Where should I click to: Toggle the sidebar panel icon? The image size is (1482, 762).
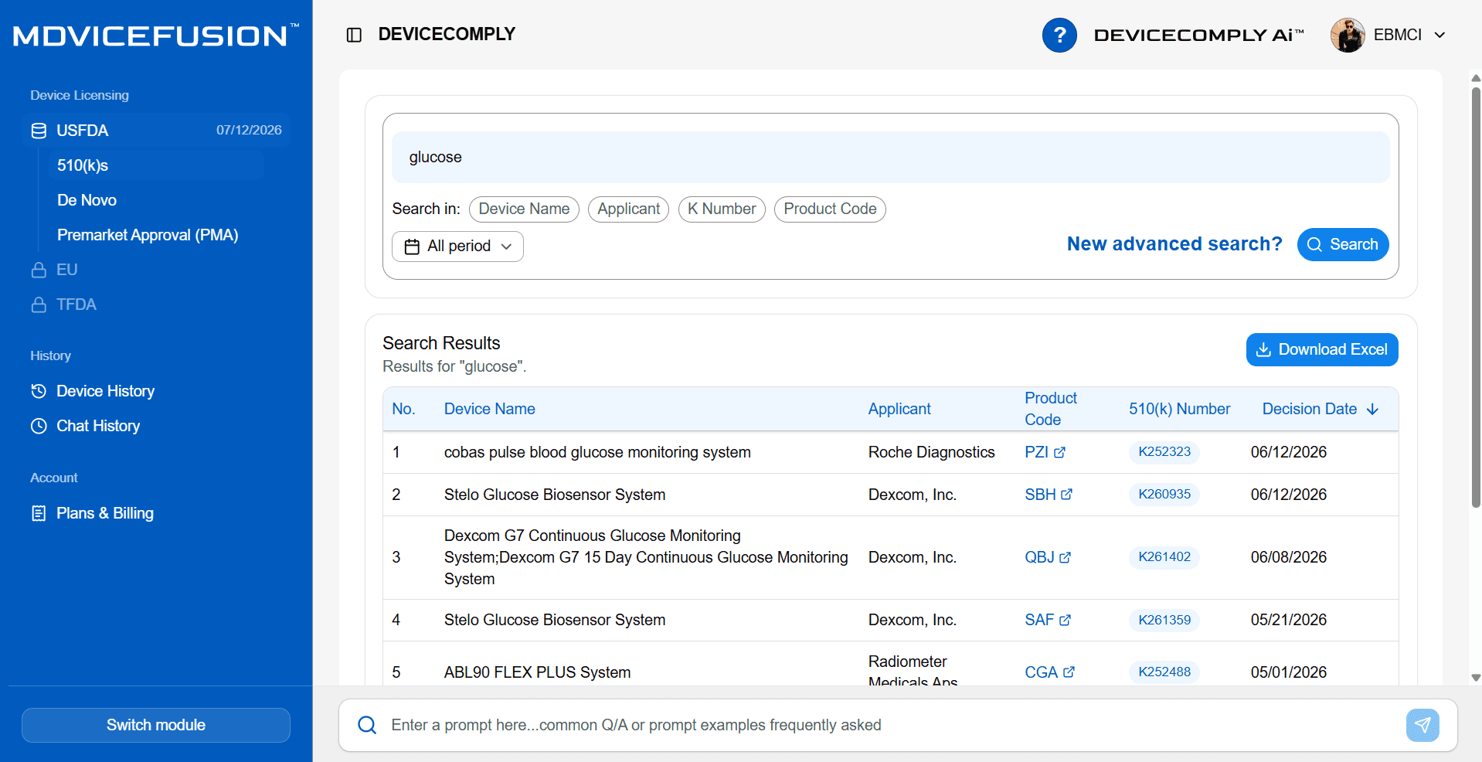[x=354, y=35]
